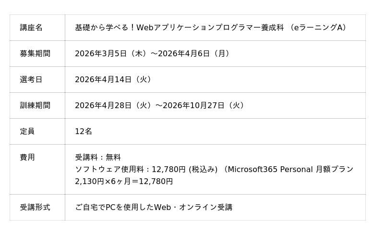Click training start date 2026年4月28日（火）

[x=114, y=106]
